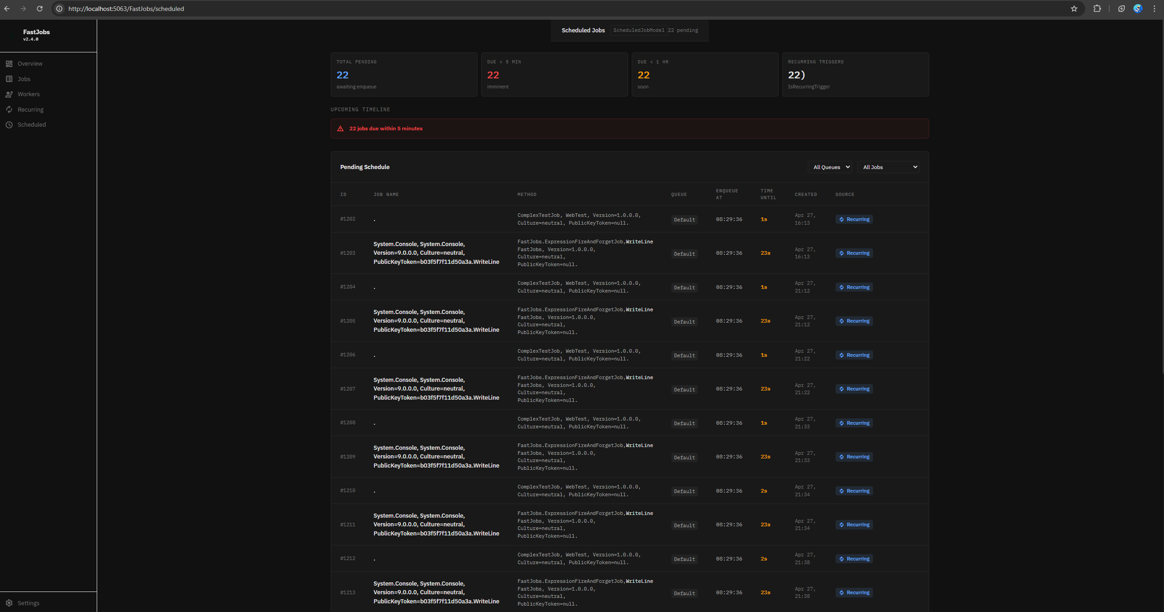
Task: Click the Recurring badge on job #1209
Action: [854, 457]
